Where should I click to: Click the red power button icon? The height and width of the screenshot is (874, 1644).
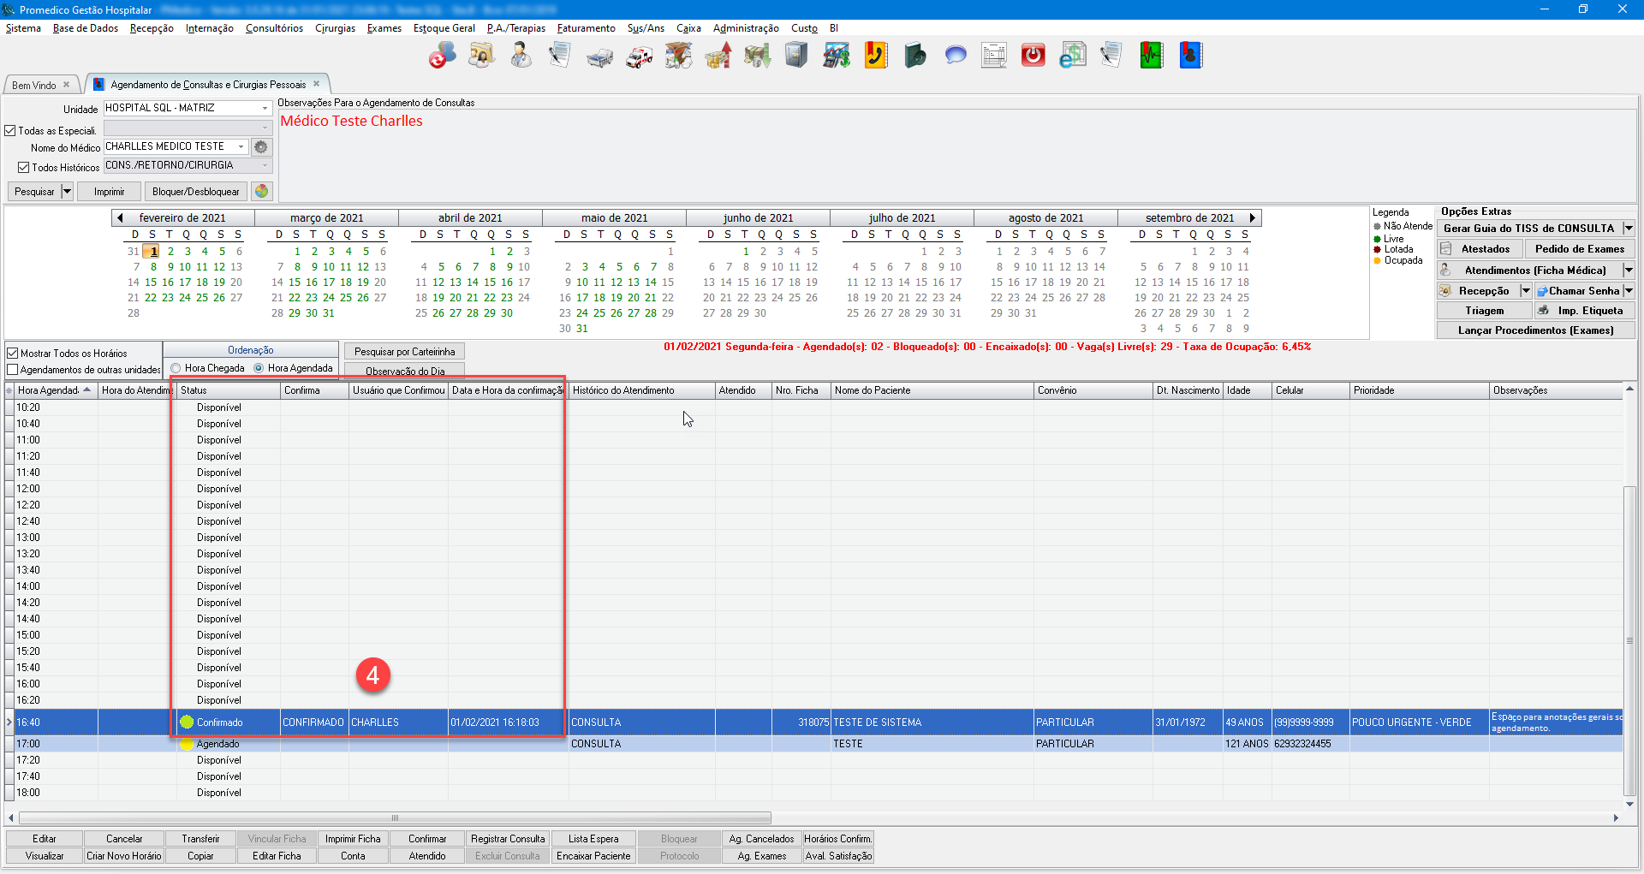1033,56
